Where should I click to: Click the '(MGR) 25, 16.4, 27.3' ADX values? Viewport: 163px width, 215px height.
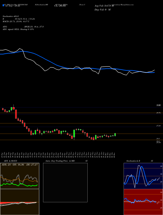(34, 27)
